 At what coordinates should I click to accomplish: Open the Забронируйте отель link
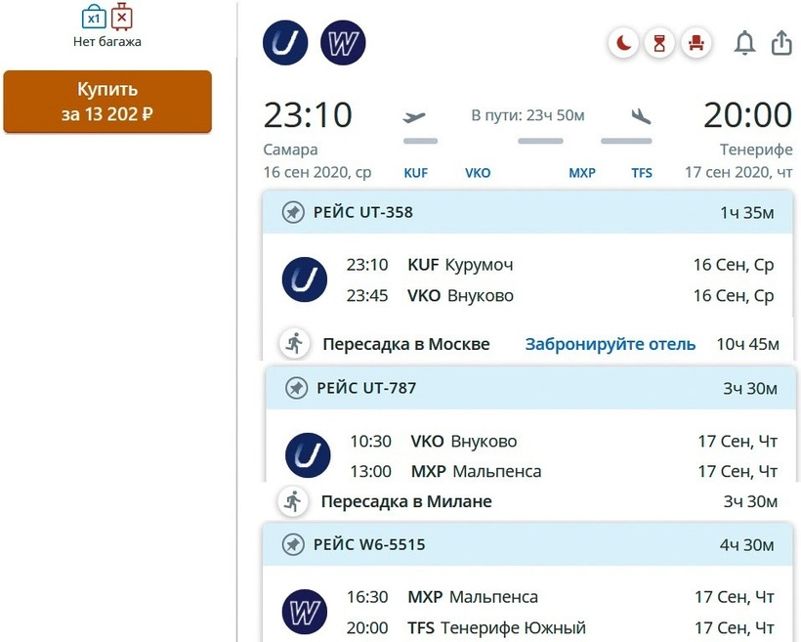click(611, 344)
